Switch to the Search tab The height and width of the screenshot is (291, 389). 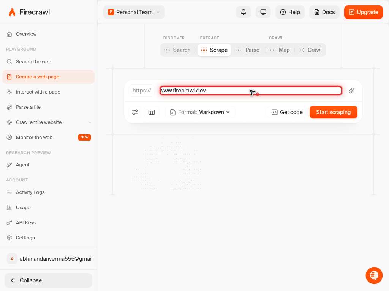(178, 50)
